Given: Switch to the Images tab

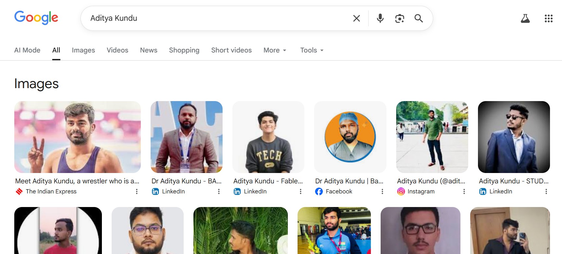Looking at the screenshot, I should [x=83, y=50].
